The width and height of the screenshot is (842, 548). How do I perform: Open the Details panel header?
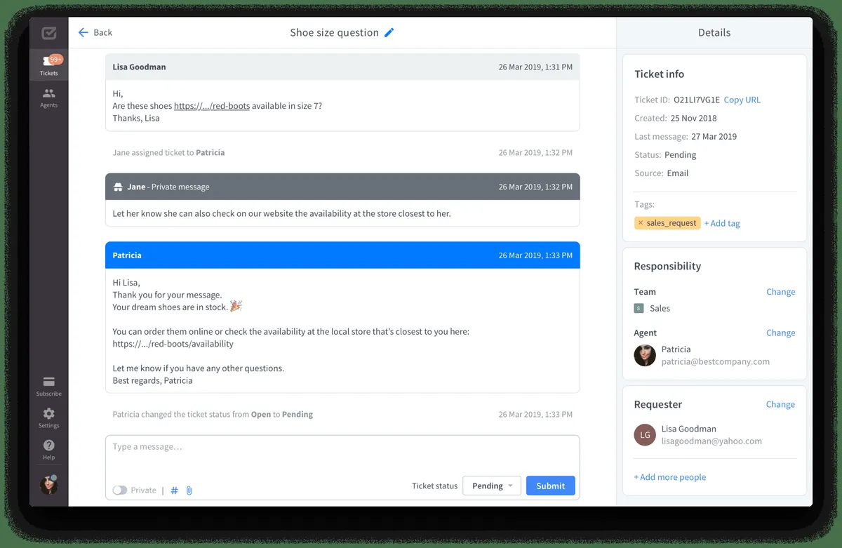pyautogui.click(x=714, y=32)
